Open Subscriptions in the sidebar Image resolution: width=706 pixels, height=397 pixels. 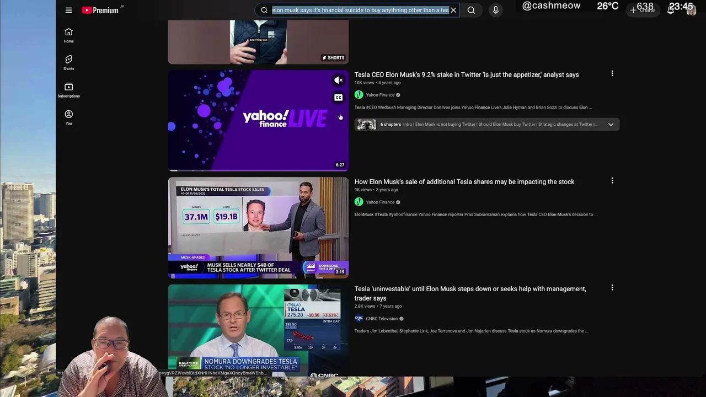(x=68, y=90)
